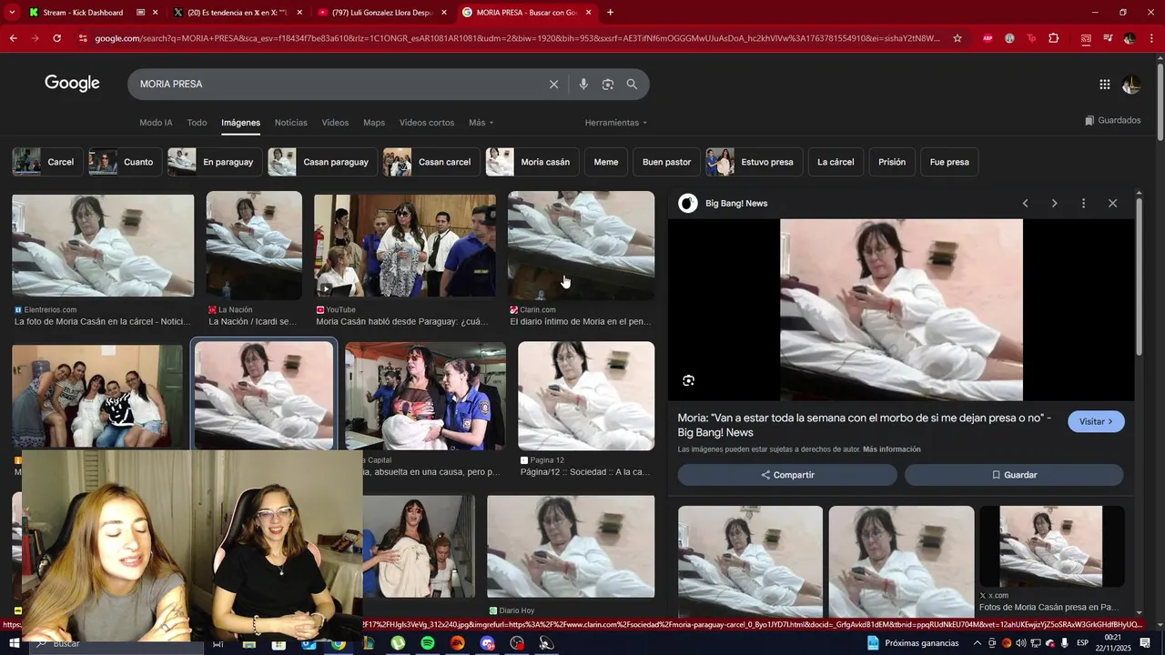Open the Google account avatar
1165x655 pixels.
(1131, 85)
